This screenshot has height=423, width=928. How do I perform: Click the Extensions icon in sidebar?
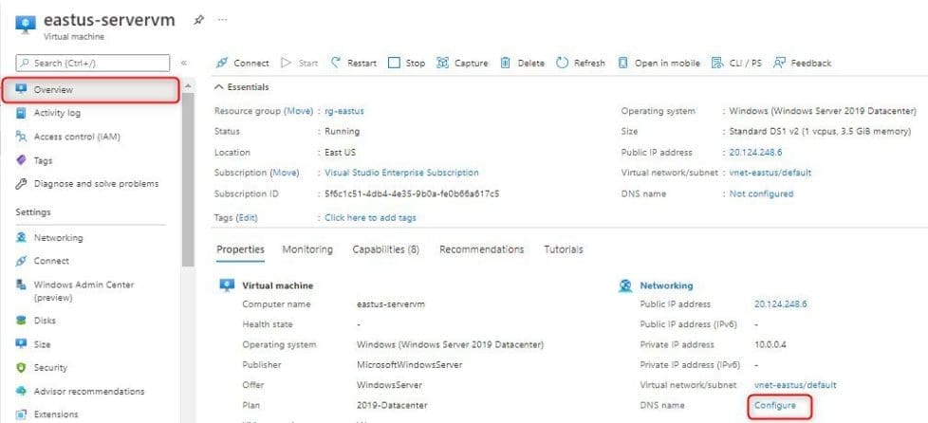21,414
